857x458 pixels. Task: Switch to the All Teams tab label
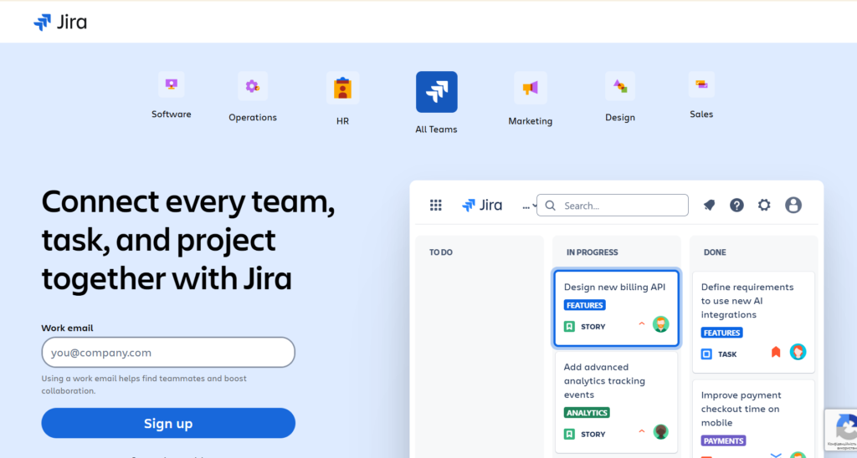point(436,130)
